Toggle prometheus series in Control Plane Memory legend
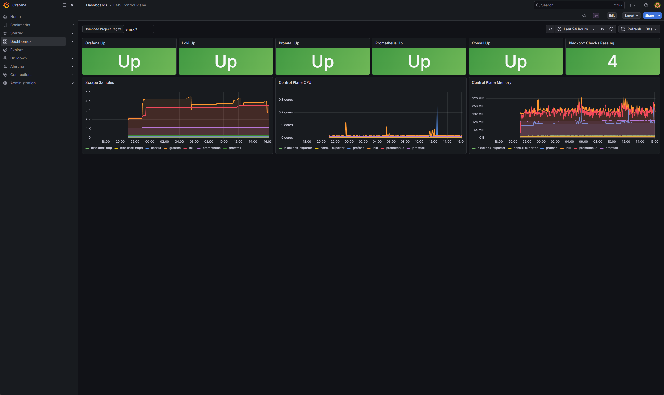 pyautogui.click(x=588, y=148)
